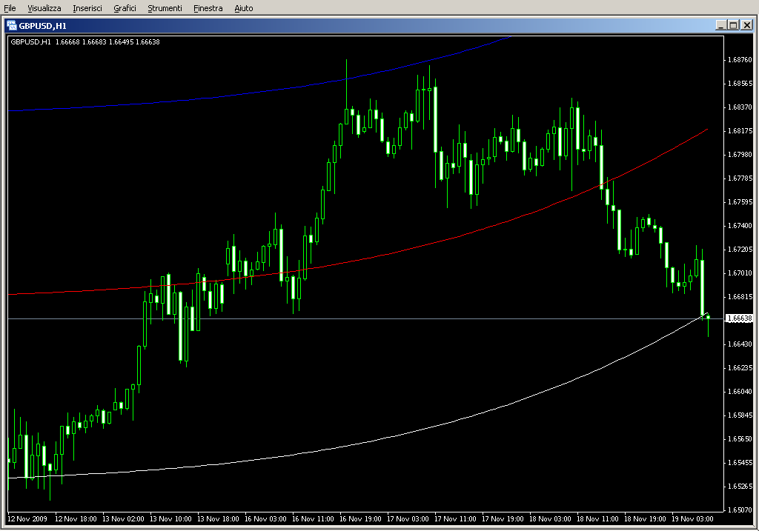Click the 19 Nov 03:00 time label
Screen dimensions: 759x531
pos(693,519)
